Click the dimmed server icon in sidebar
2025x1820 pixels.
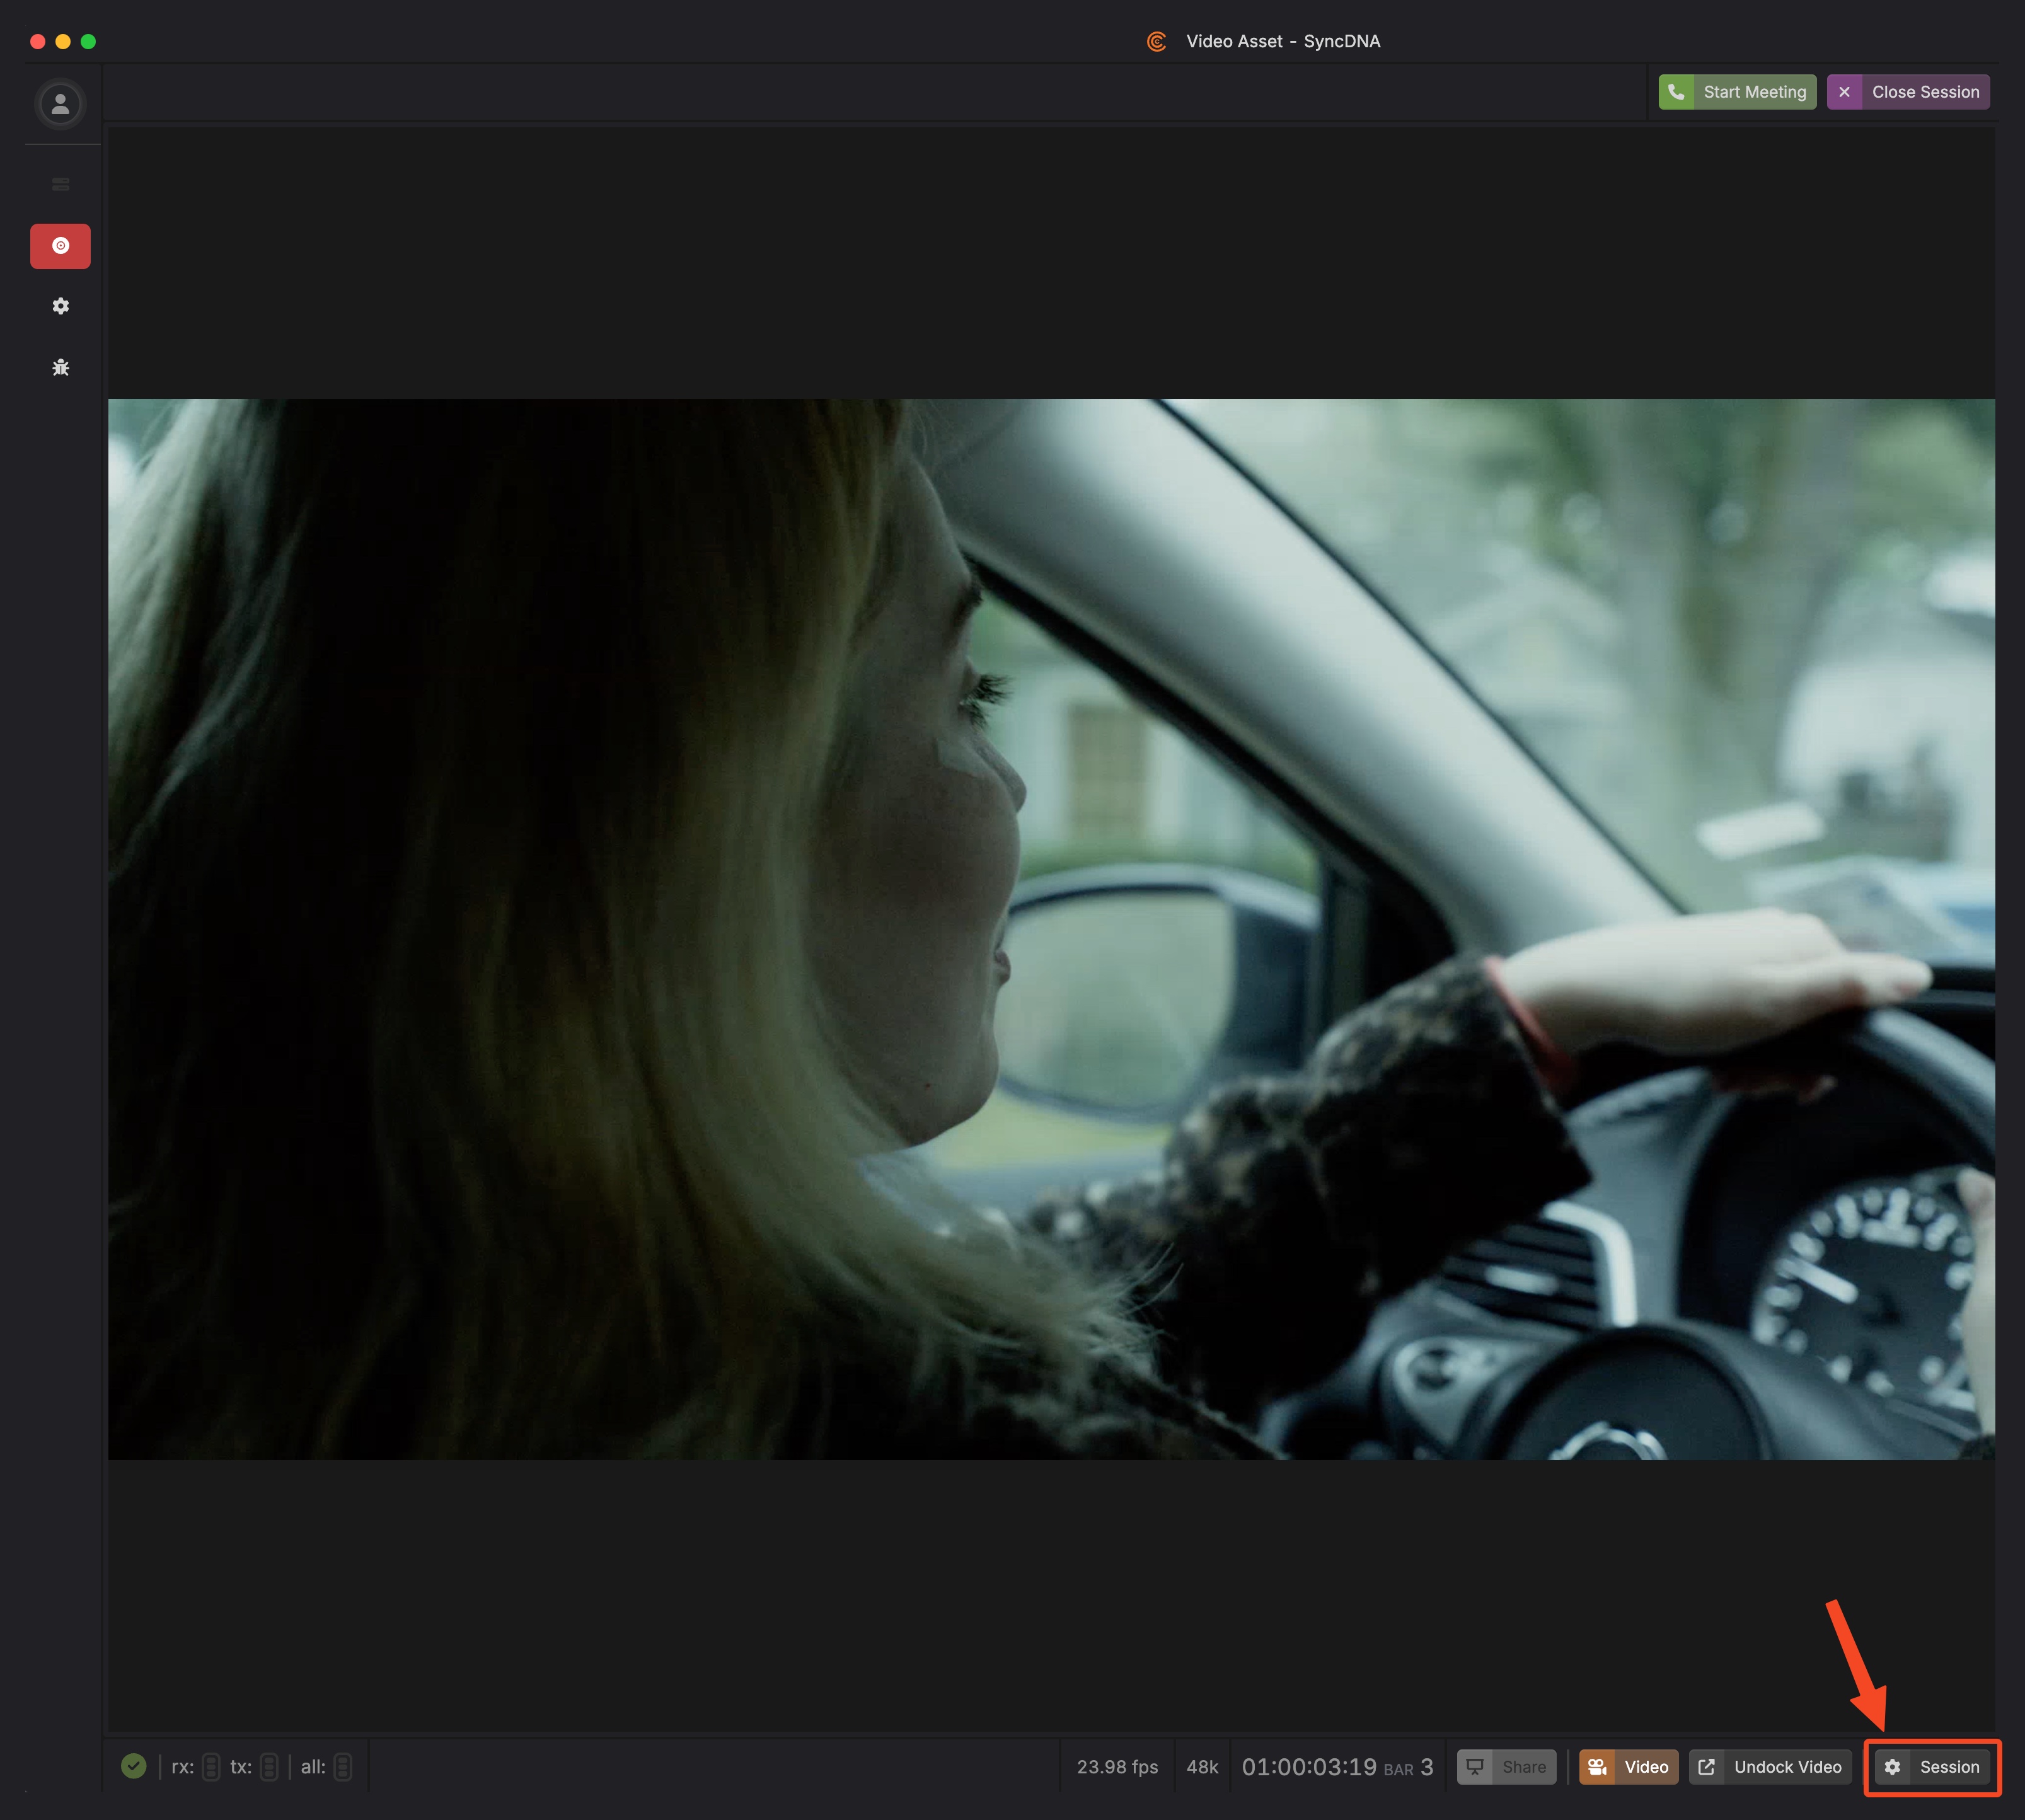(x=60, y=184)
